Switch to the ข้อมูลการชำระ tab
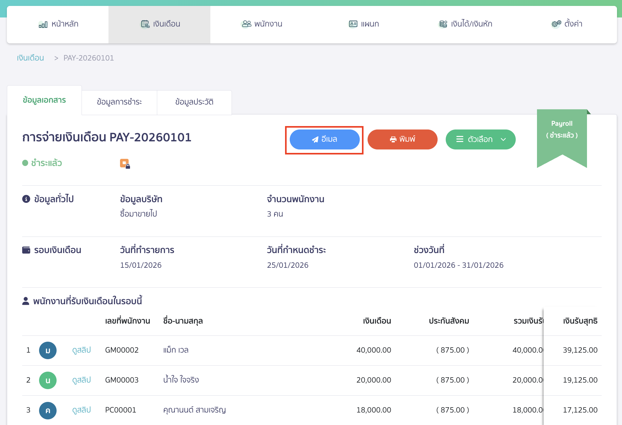This screenshot has height=425, width=622. pos(119,102)
